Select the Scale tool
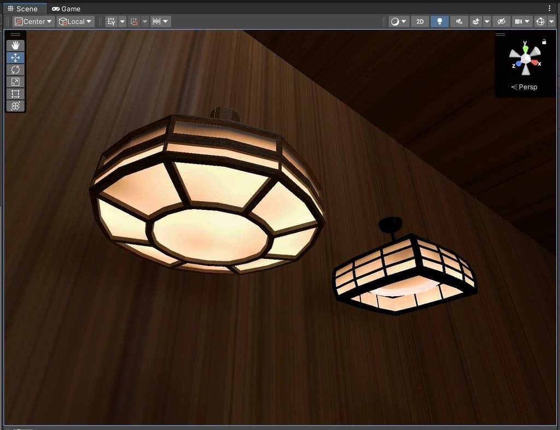This screenshot has height=430, width=560. [15, 82]
